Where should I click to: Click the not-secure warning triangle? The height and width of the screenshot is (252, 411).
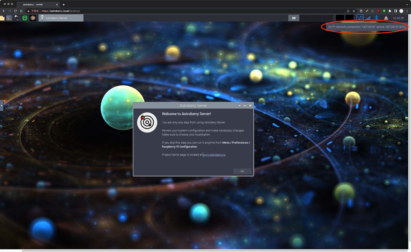pos(28,11)
